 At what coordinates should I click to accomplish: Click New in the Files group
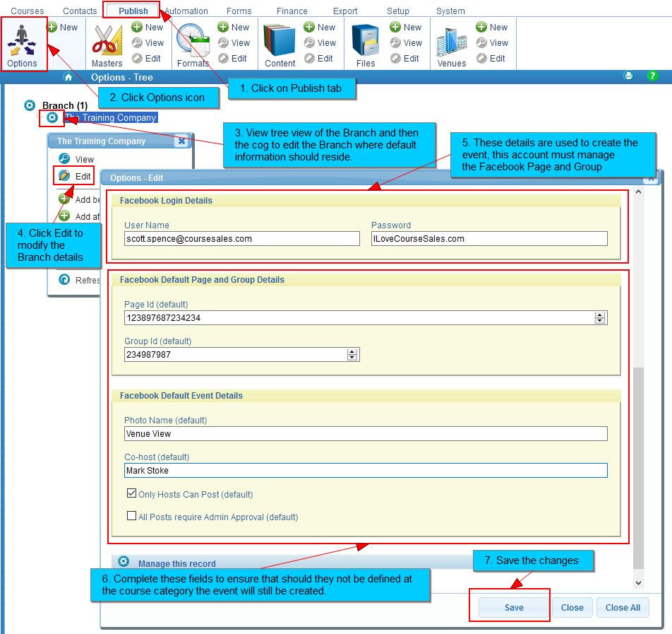click(407, 27)
